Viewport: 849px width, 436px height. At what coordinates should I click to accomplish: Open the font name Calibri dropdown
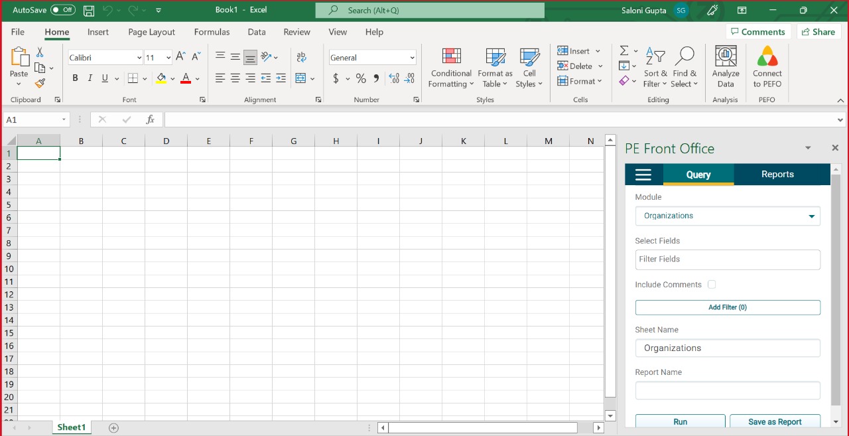pyautogui.click(x=139, y=58)
